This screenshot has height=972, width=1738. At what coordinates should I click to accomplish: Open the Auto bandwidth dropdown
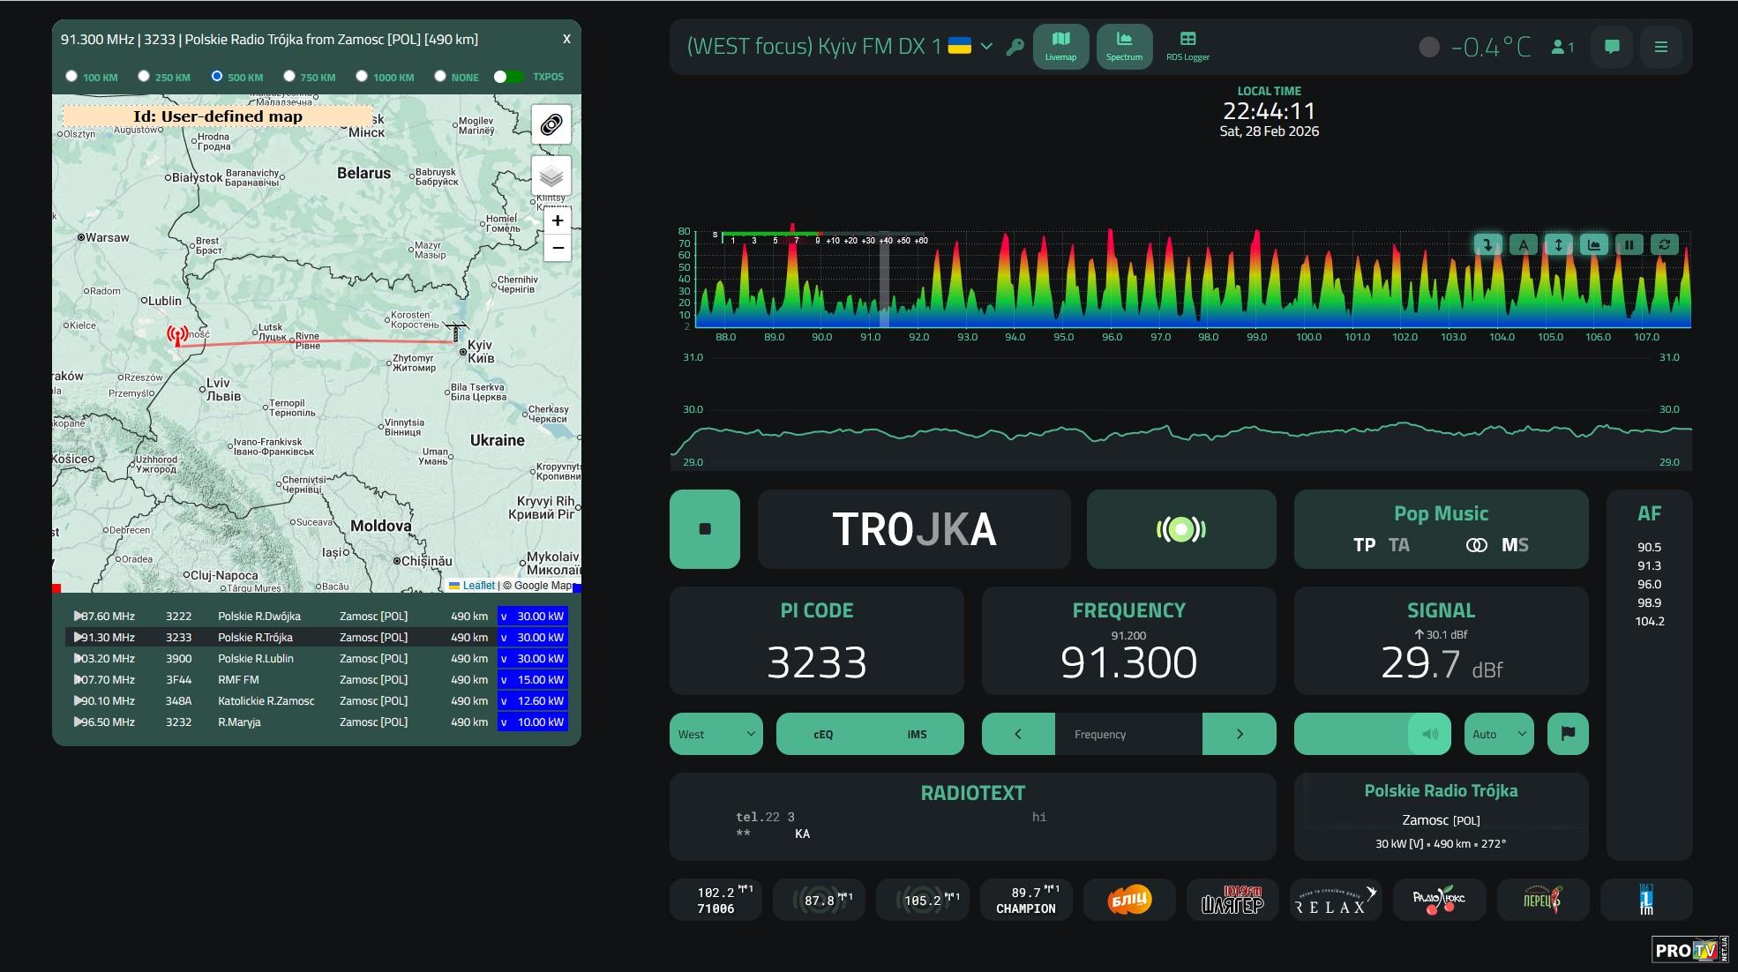click(1498, 734)
